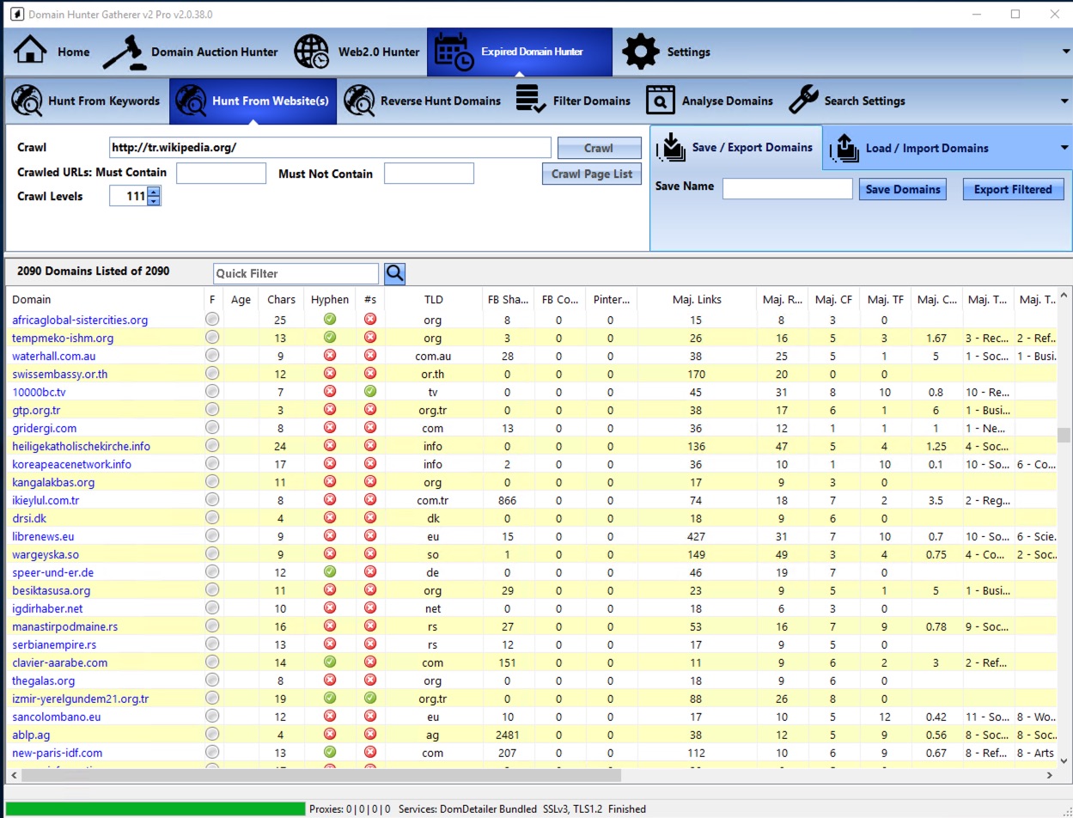The width and height of the screenshot is (1073, 818).
Task: Expand the Save/Load panel overflow arrow
Action: click(1065, 148)
